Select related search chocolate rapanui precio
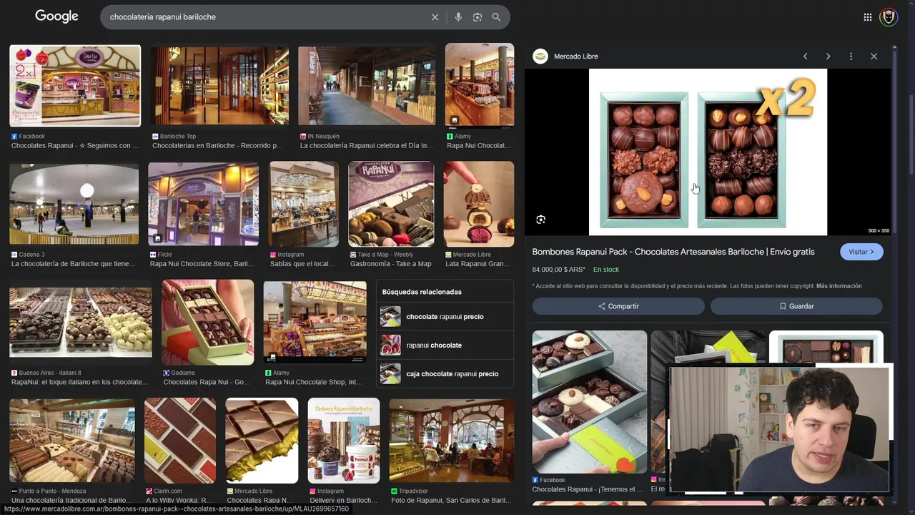915x515 pixels. coord(445,317)
